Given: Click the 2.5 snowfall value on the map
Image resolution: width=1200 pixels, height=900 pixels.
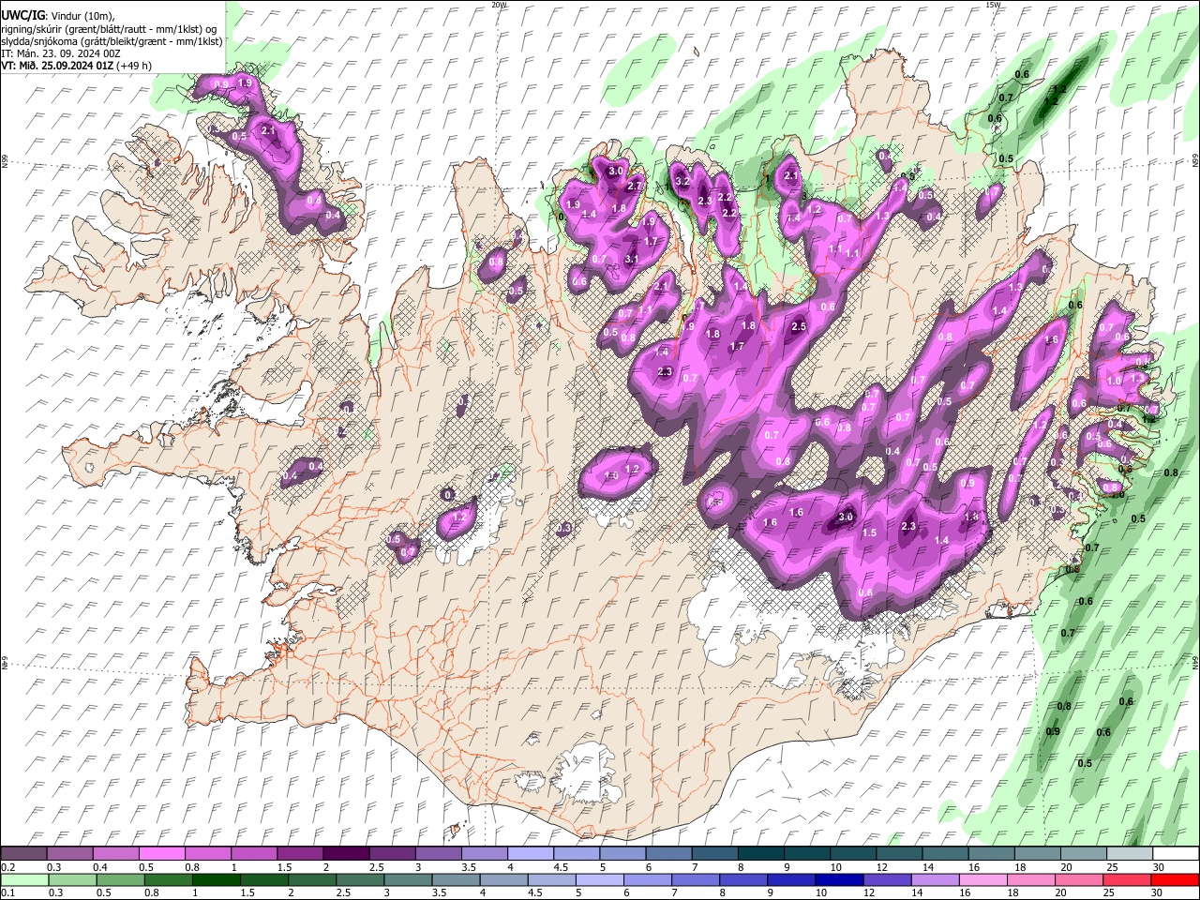Looking at the screenshot, I should click(x=799, y=326).
